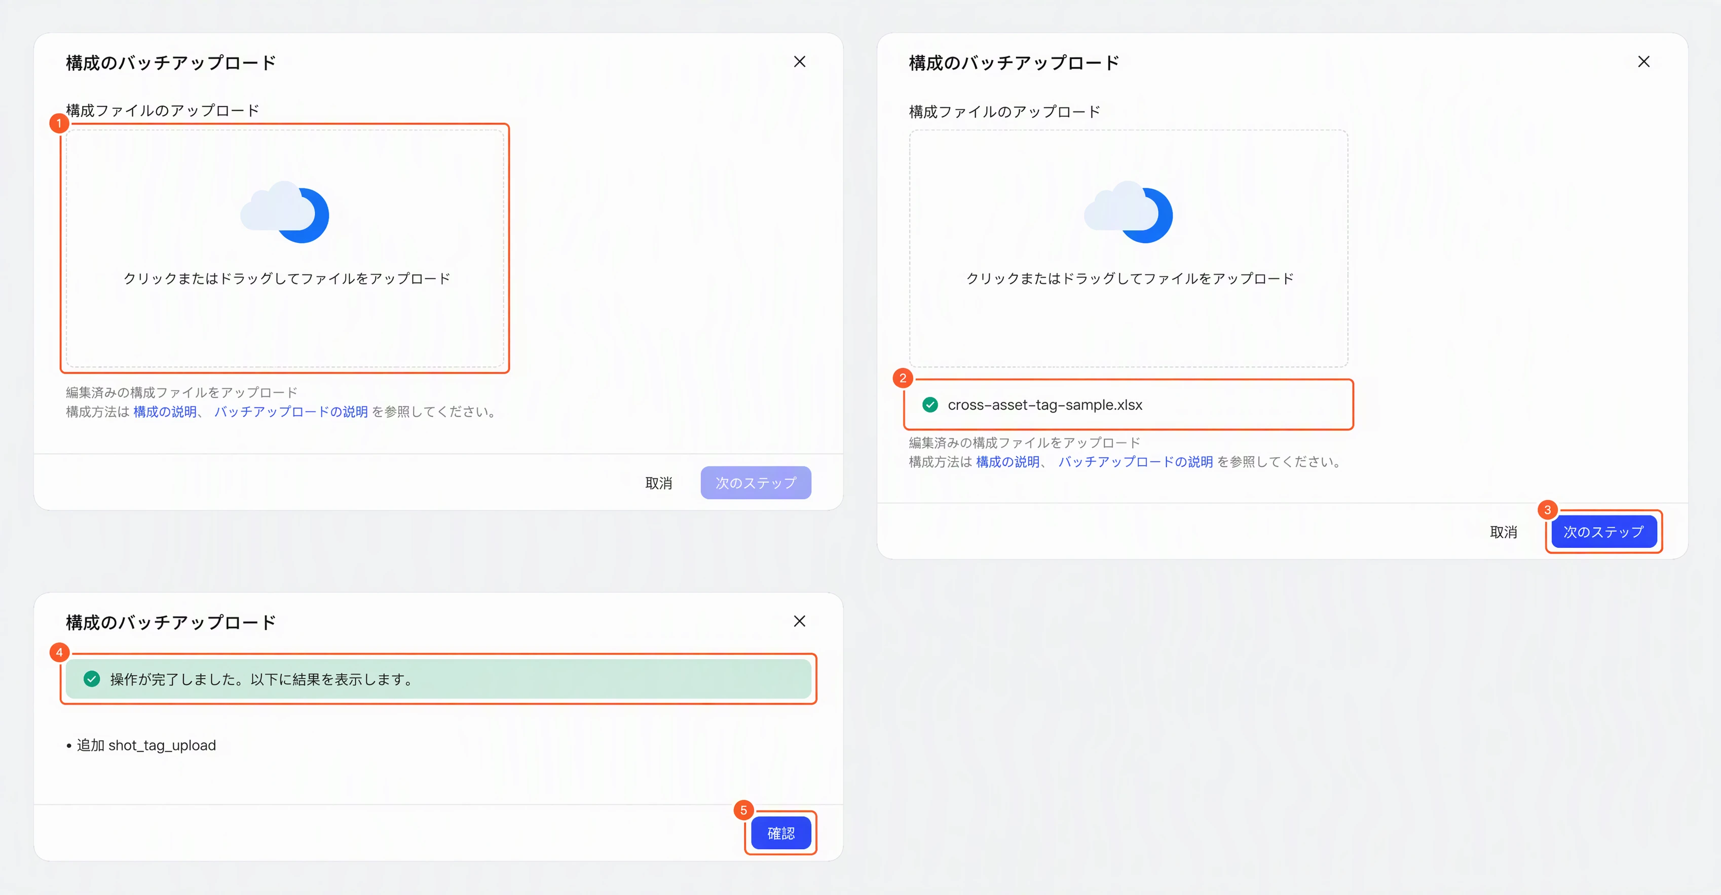Viewport: 1721px width, 895px height.
Task: Click the 構成ファイルのアップロード label in the right dialog
Action: tap(1004, 111)
